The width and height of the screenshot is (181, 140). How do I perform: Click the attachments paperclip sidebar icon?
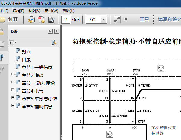2,70
